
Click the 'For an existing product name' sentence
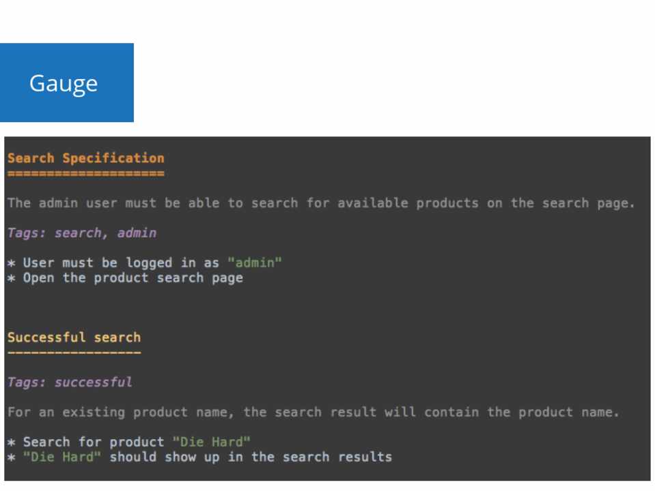click(x=313, y=412)
